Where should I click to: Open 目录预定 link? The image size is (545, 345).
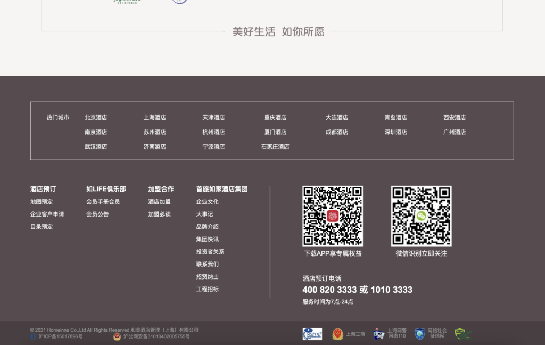point(42,227)
